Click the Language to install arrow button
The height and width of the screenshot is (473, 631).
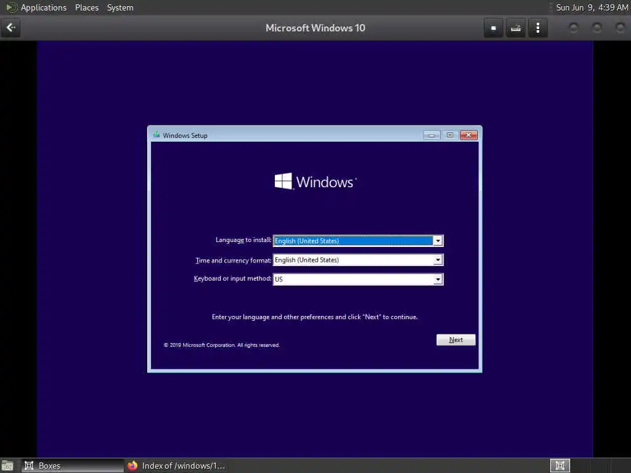438,241
